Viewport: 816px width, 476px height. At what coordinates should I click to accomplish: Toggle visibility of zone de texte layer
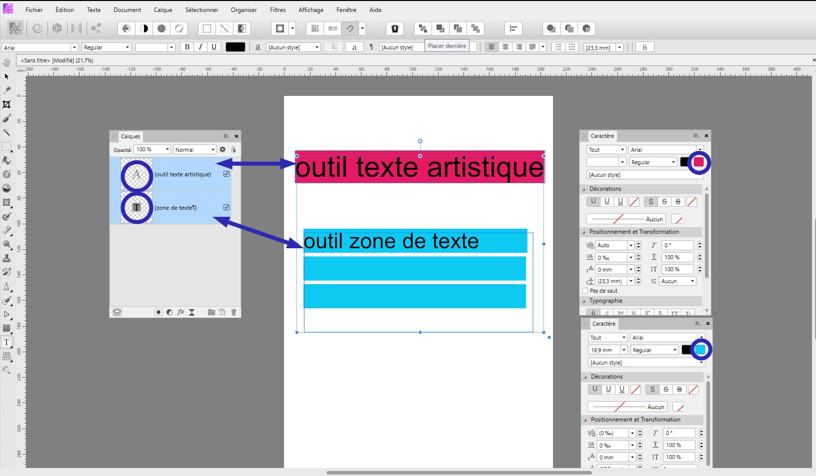click(x=226, y=207)
